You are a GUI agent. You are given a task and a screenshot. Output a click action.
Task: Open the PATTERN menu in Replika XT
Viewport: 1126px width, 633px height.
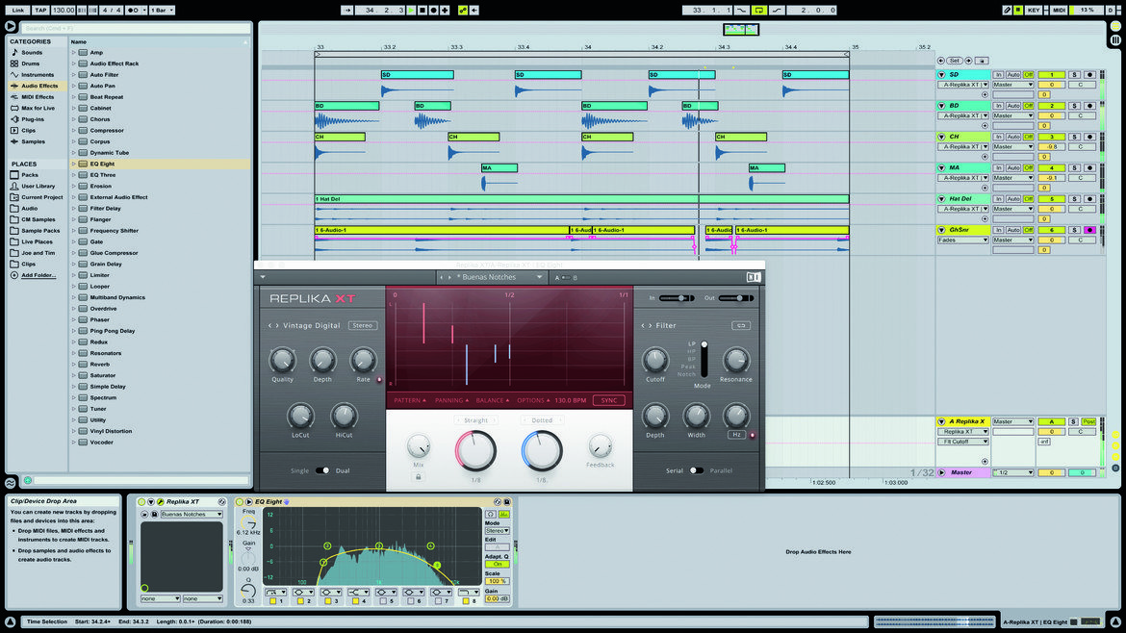pyautogui.click(x=409, y=400)
